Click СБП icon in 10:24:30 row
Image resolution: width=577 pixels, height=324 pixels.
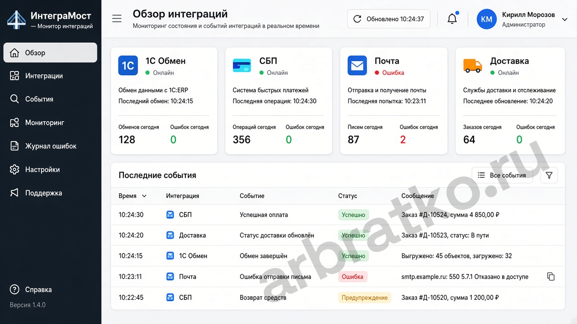pos(170,215)
